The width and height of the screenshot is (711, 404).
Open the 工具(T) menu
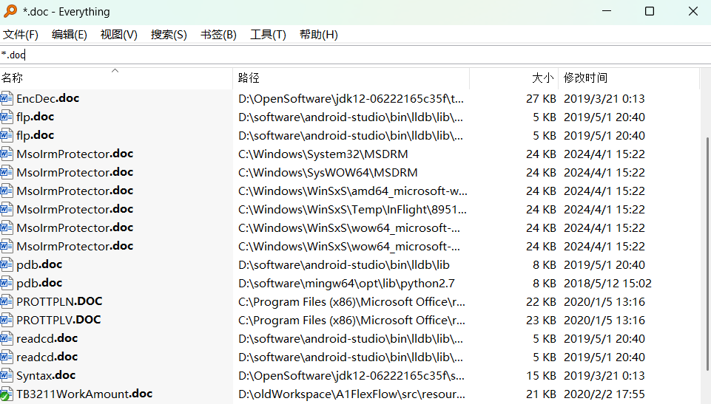tap(268, 35)
